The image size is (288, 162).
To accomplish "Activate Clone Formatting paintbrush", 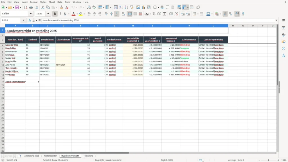I will pyautogui.click(x=62, y=7).
